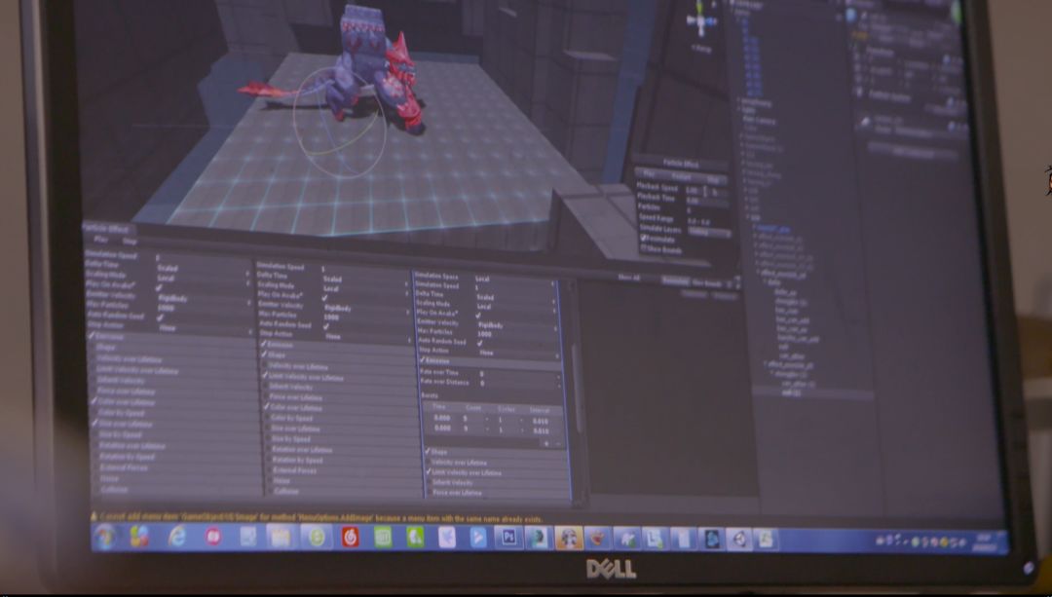Click the remove burst minus button
The width and height of the screenshot is (1052, 597).
558,443
